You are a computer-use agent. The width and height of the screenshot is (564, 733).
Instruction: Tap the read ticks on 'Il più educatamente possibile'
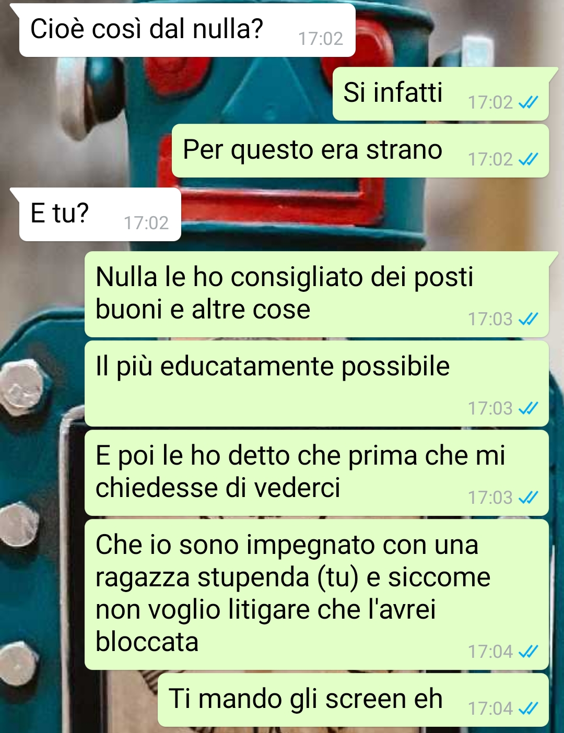click(x=528, y=408)
